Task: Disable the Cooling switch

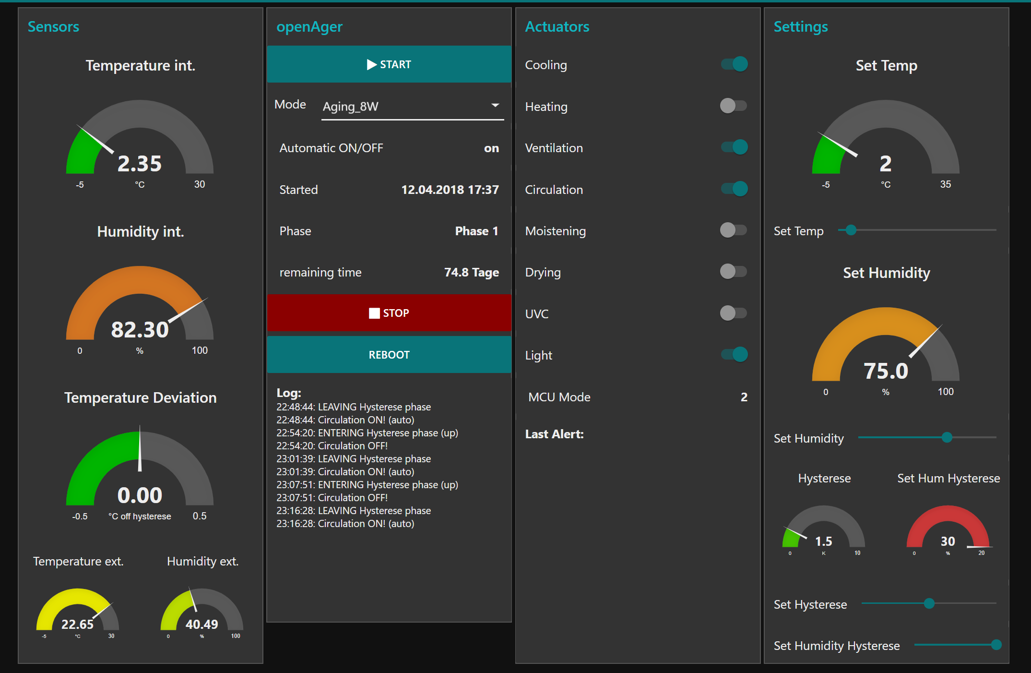Action: (x=734, y=64)
